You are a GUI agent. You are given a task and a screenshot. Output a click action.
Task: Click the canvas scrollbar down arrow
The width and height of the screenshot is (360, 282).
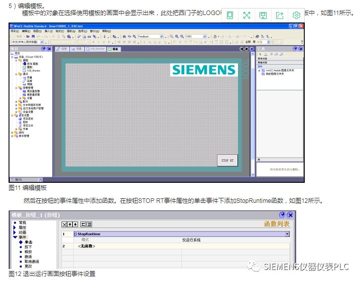pyautogui.click(x=253, y=174)
